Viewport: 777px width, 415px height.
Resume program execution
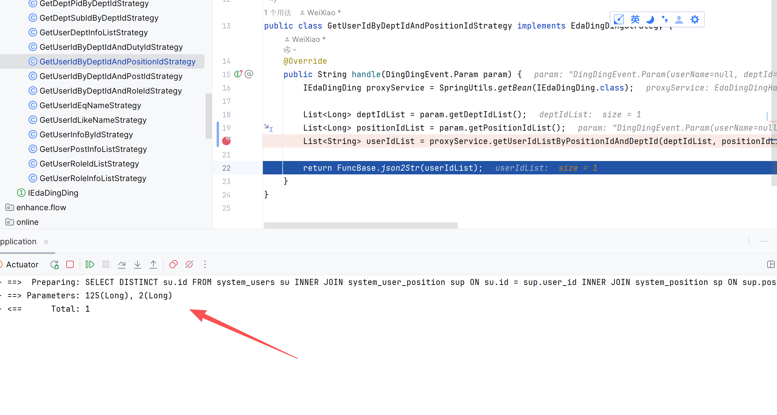90,264
